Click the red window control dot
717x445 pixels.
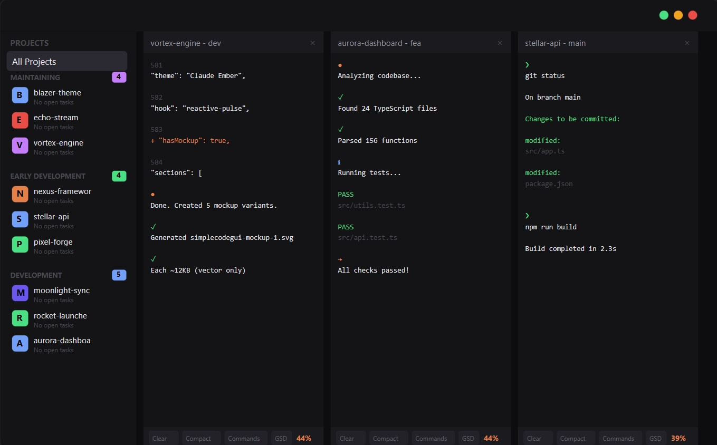pyautogui.click(x=693, y=15)
